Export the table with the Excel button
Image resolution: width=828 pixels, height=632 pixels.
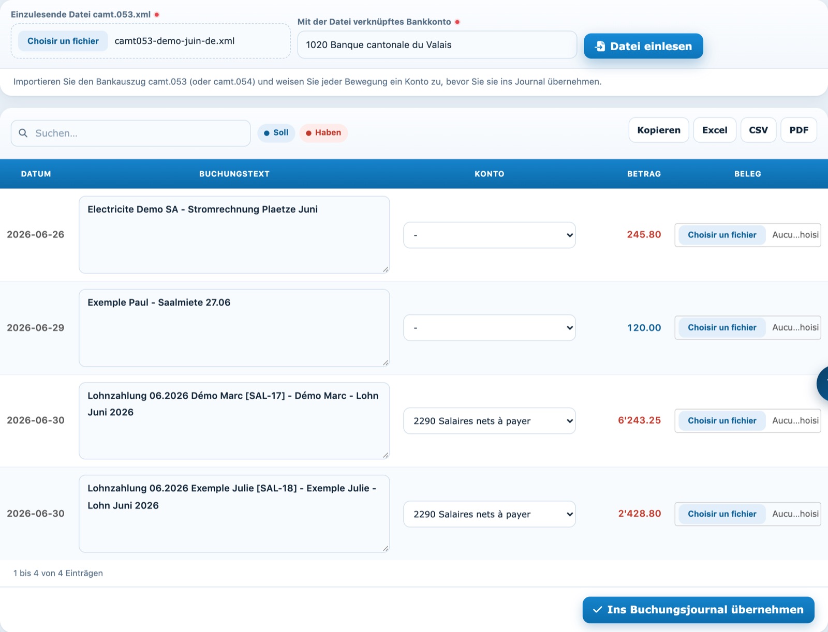pos(715,130)
